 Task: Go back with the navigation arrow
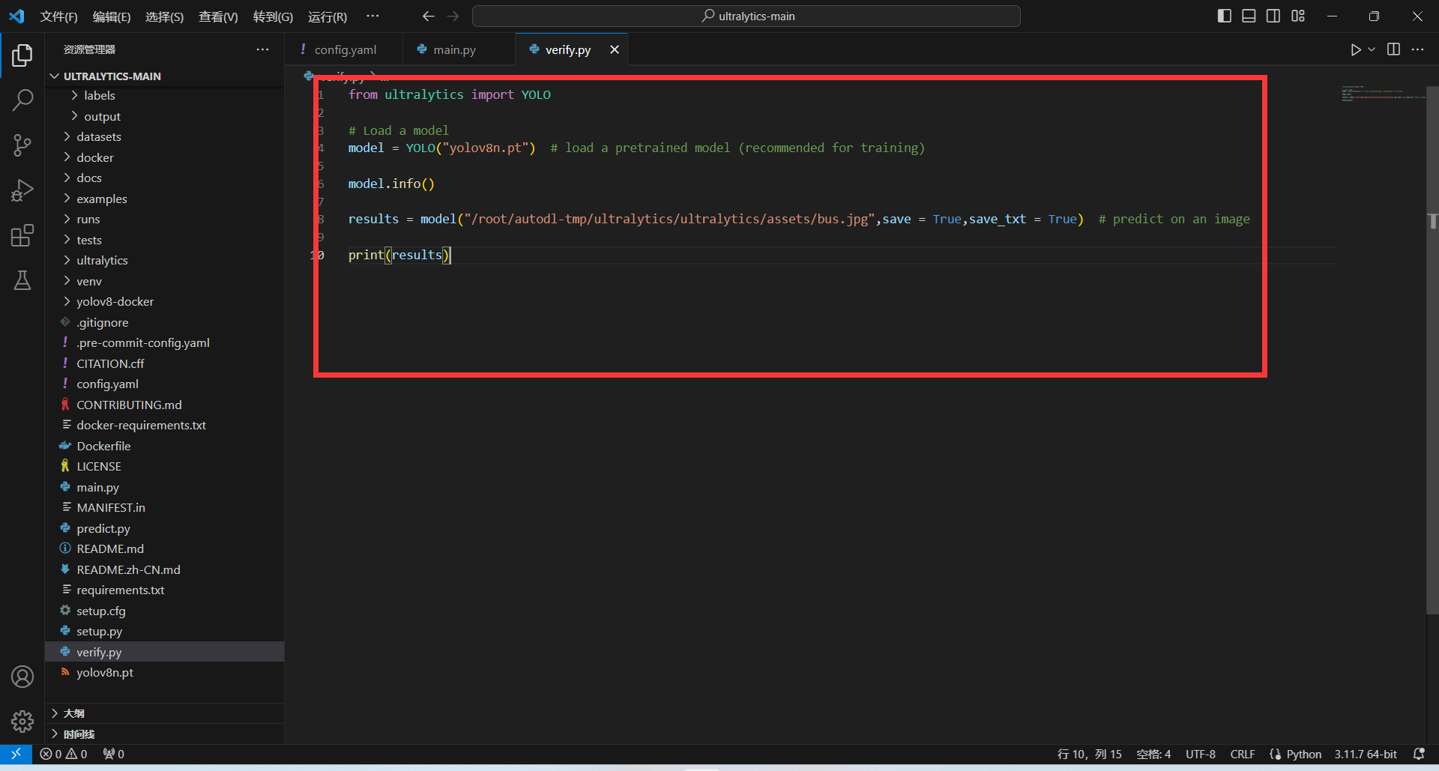[428, 16]
